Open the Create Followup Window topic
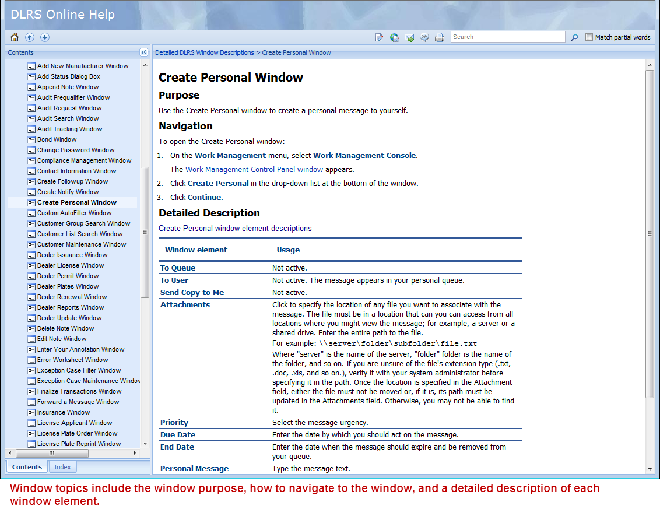Image resolution: width=660 pixels, height=509 pixels. [x=73, y=182]
